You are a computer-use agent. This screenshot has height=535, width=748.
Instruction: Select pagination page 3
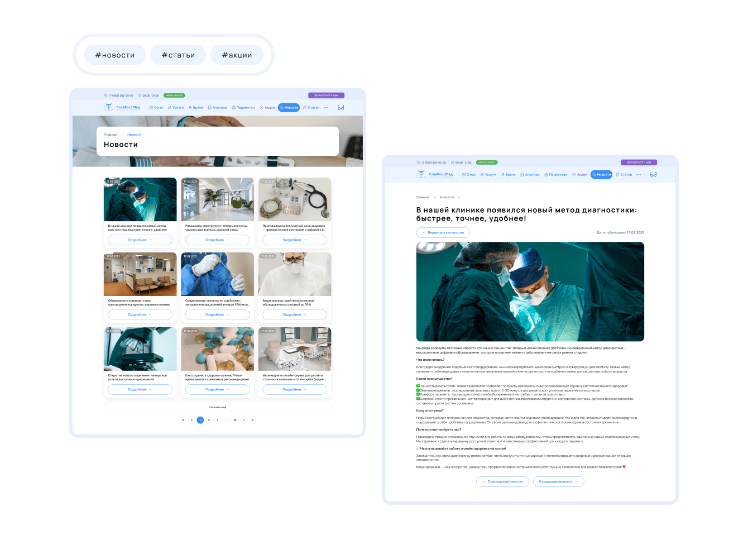218,420
